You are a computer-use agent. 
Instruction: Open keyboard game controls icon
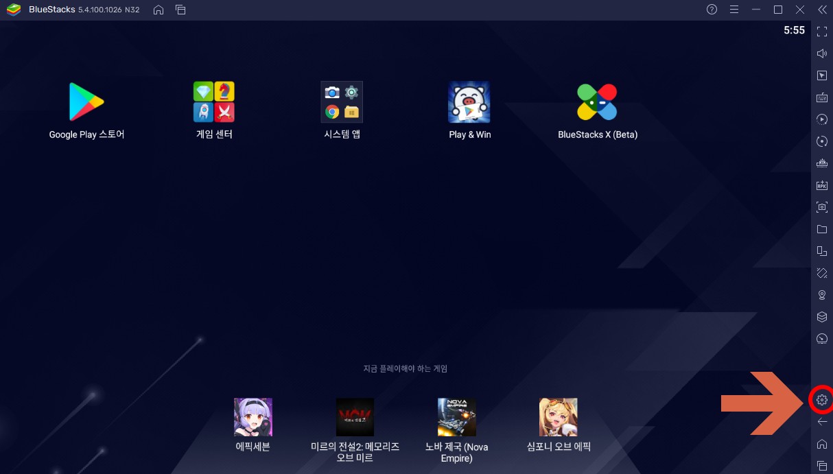(822, 97)
